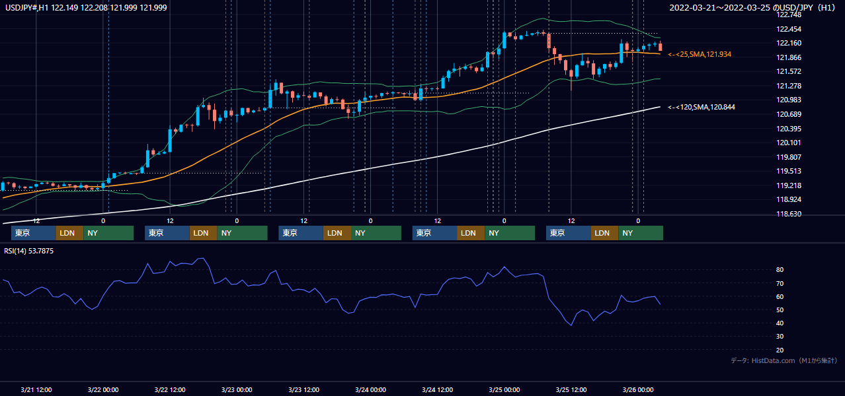Click RSI scale value 80
Screen dimensions: 845x396
coord(780,270)
